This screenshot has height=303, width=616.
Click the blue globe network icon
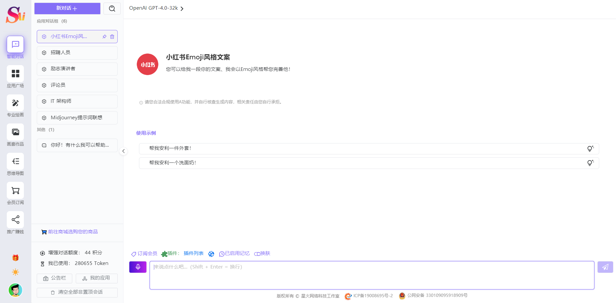coord(211,254)
